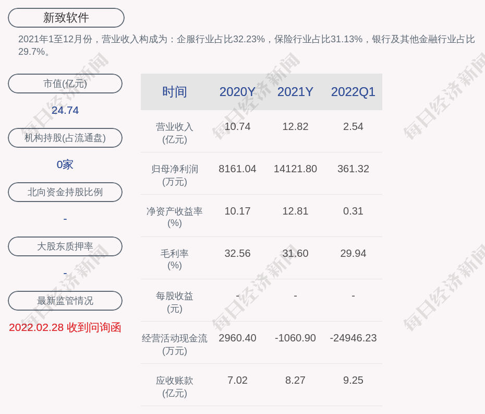Click the receivables cell 7.02

[237, 380]
